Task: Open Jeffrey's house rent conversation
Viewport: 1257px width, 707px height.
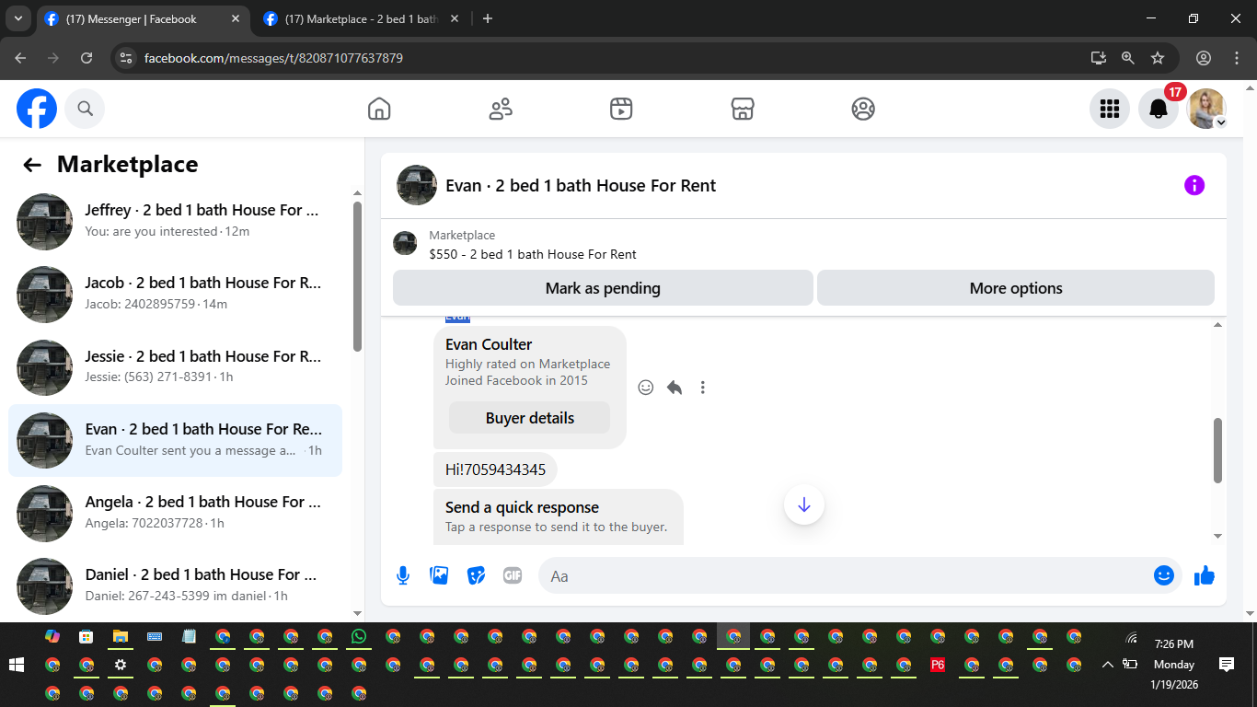Action: 175,221
